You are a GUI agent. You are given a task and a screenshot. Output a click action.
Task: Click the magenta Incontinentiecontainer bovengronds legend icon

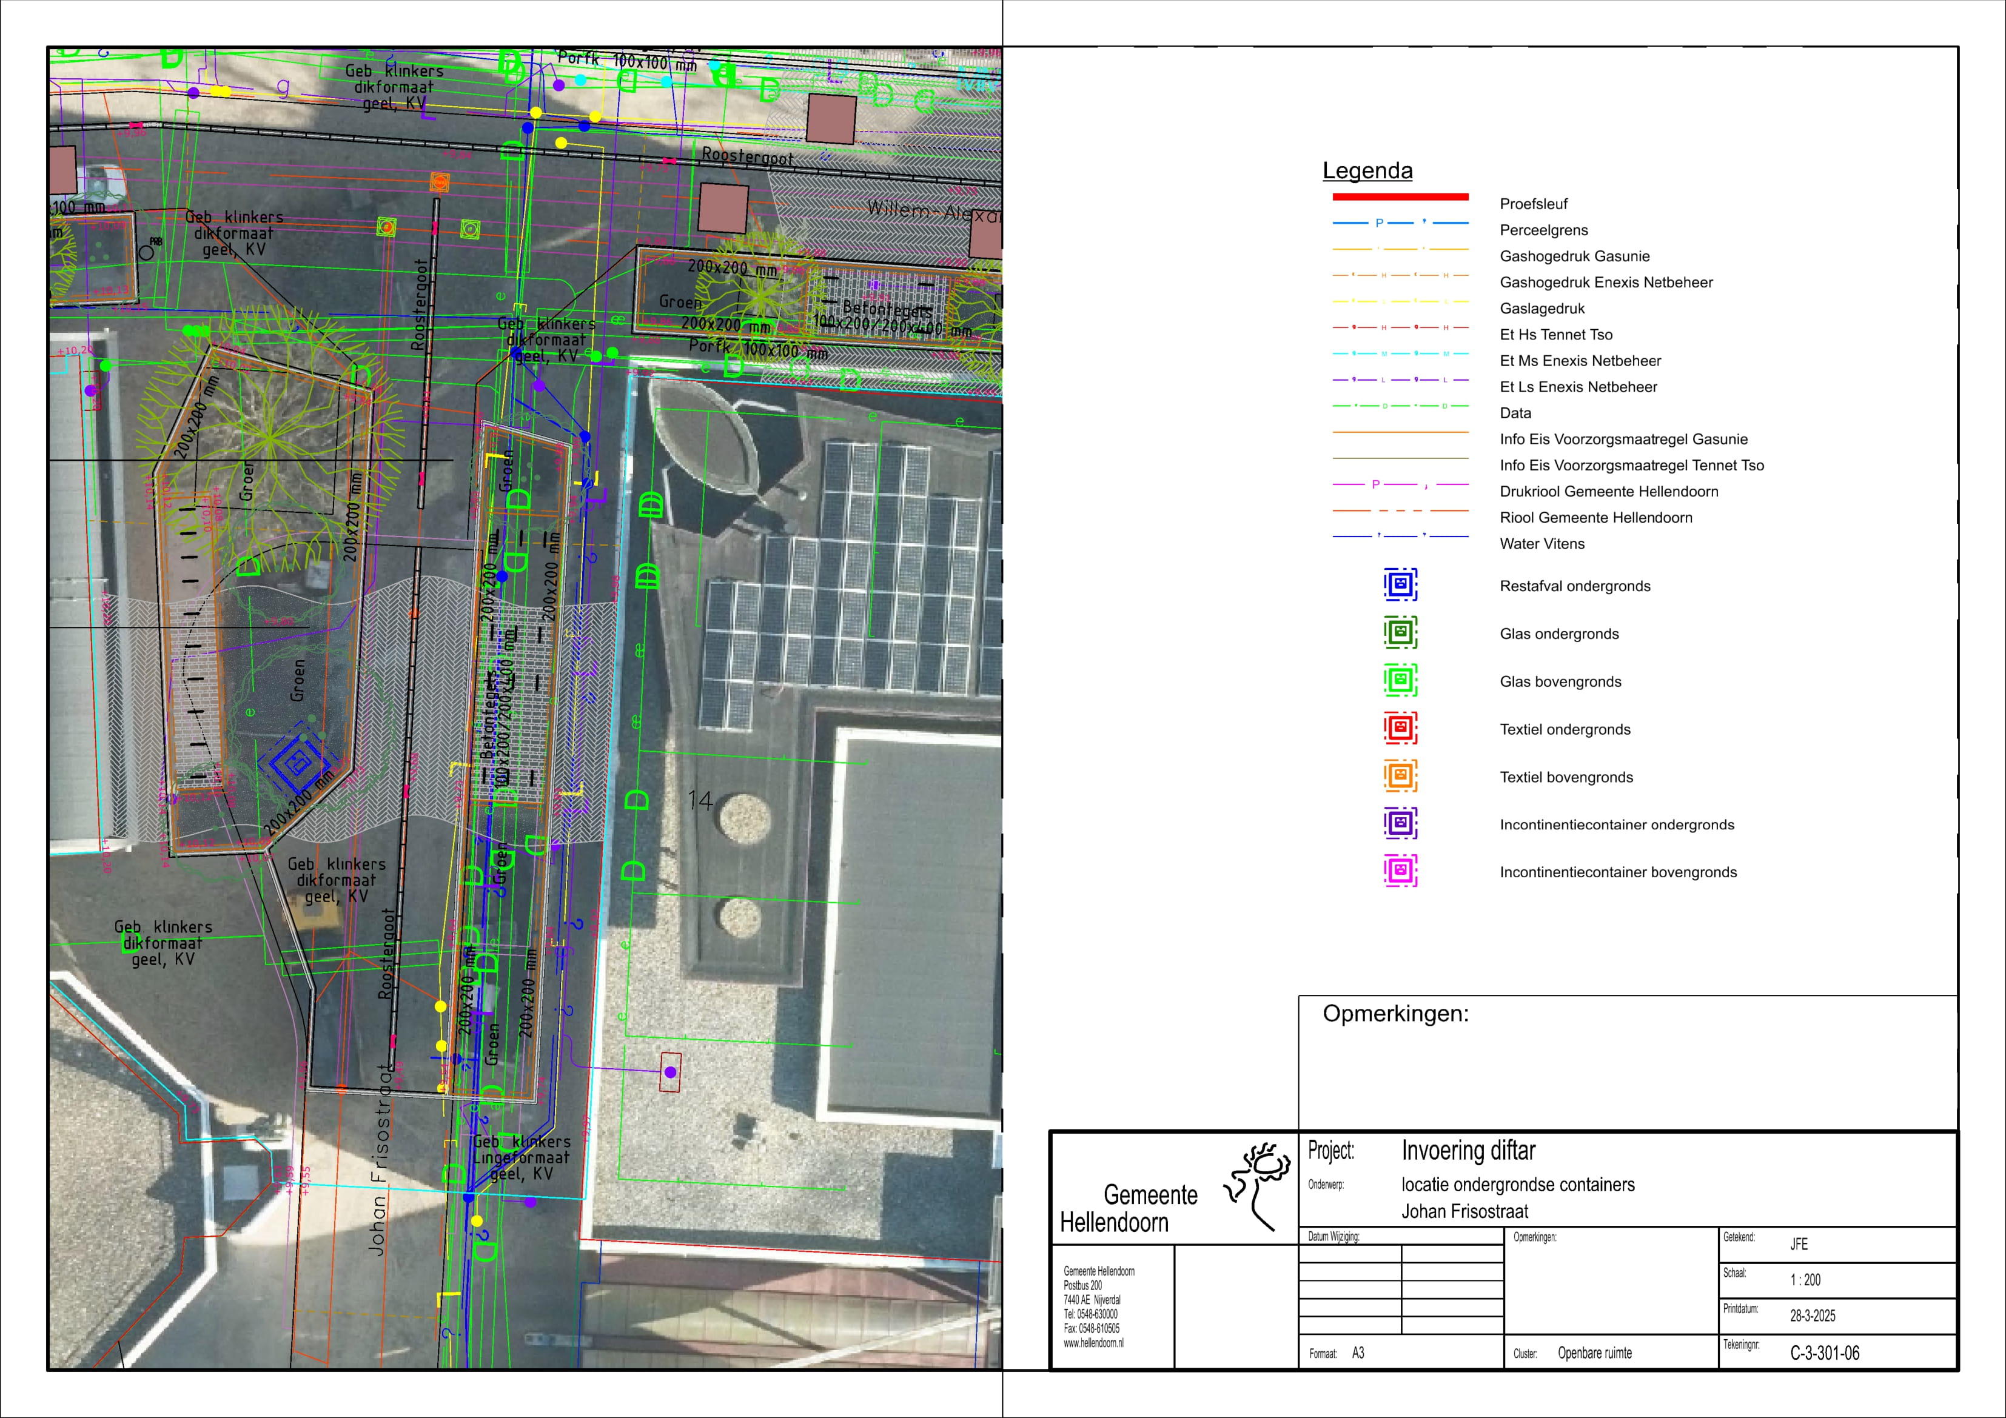click(x=1400, y=871)
